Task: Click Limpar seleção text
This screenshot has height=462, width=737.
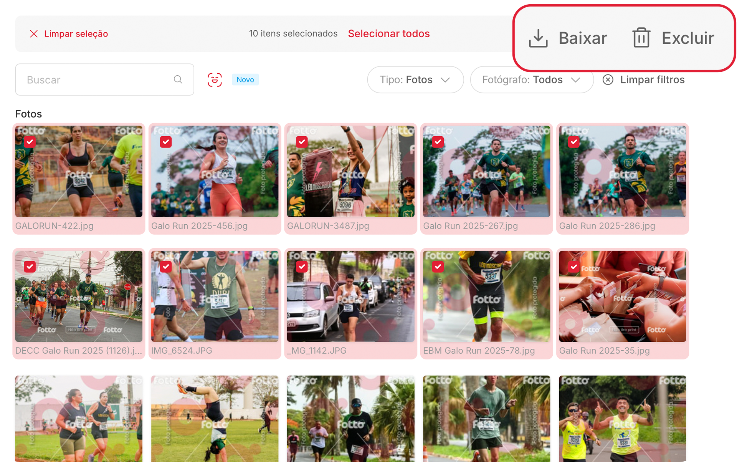Action: [76, 34]
